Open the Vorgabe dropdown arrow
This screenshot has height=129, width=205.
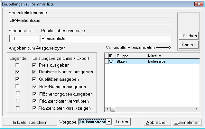pos(109,122)
